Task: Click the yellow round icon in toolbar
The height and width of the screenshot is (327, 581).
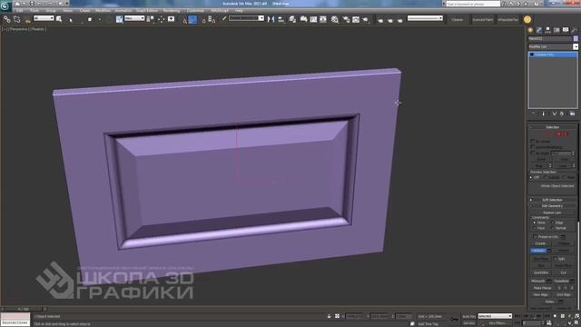Action: pos(527,19)
